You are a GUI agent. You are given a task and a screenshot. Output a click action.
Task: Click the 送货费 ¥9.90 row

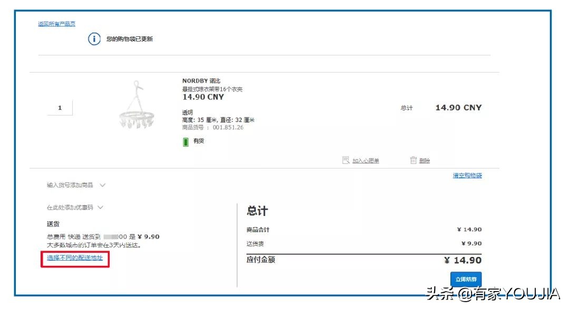coord(369,243)
